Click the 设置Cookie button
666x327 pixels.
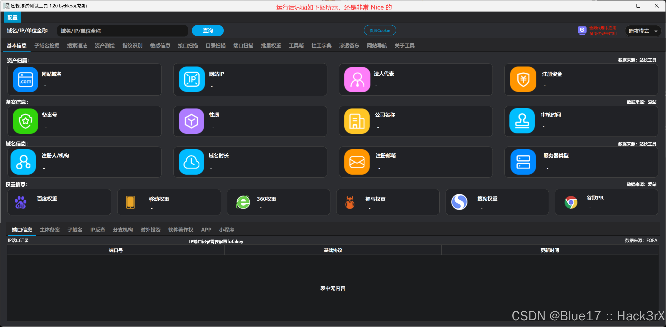coord(380,31)
